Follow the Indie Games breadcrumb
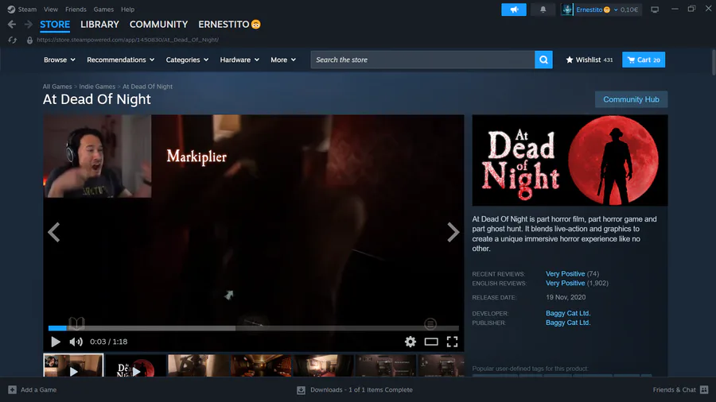Image resolution: width=716 pixels, height=402 pixels. click(x=97, y=87)
